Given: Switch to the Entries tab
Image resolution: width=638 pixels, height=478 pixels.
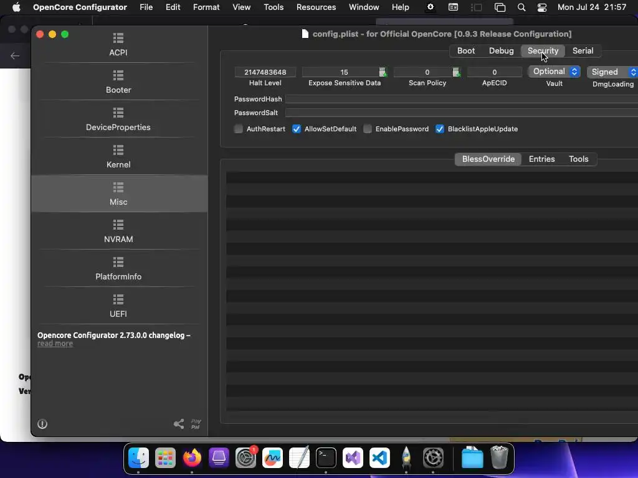Looking at the screenshot, I should pyautogui.click(x=541, y=159).
